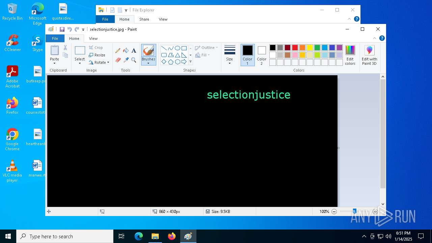Choose the Oval shape

tap(177, 48)
